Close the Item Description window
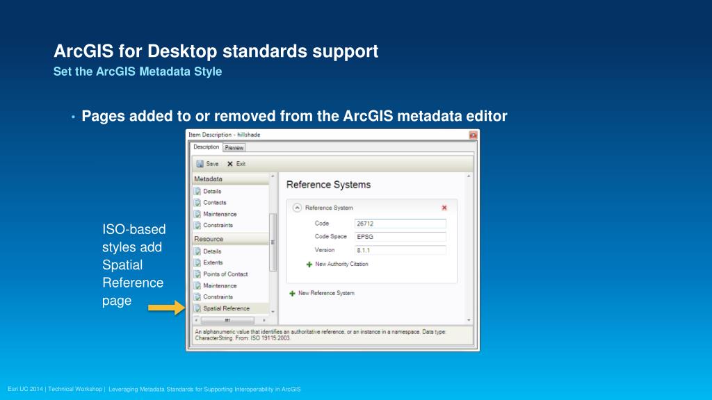Image resolution: width=712 pixels, height=400 pixels. (473, 135)
